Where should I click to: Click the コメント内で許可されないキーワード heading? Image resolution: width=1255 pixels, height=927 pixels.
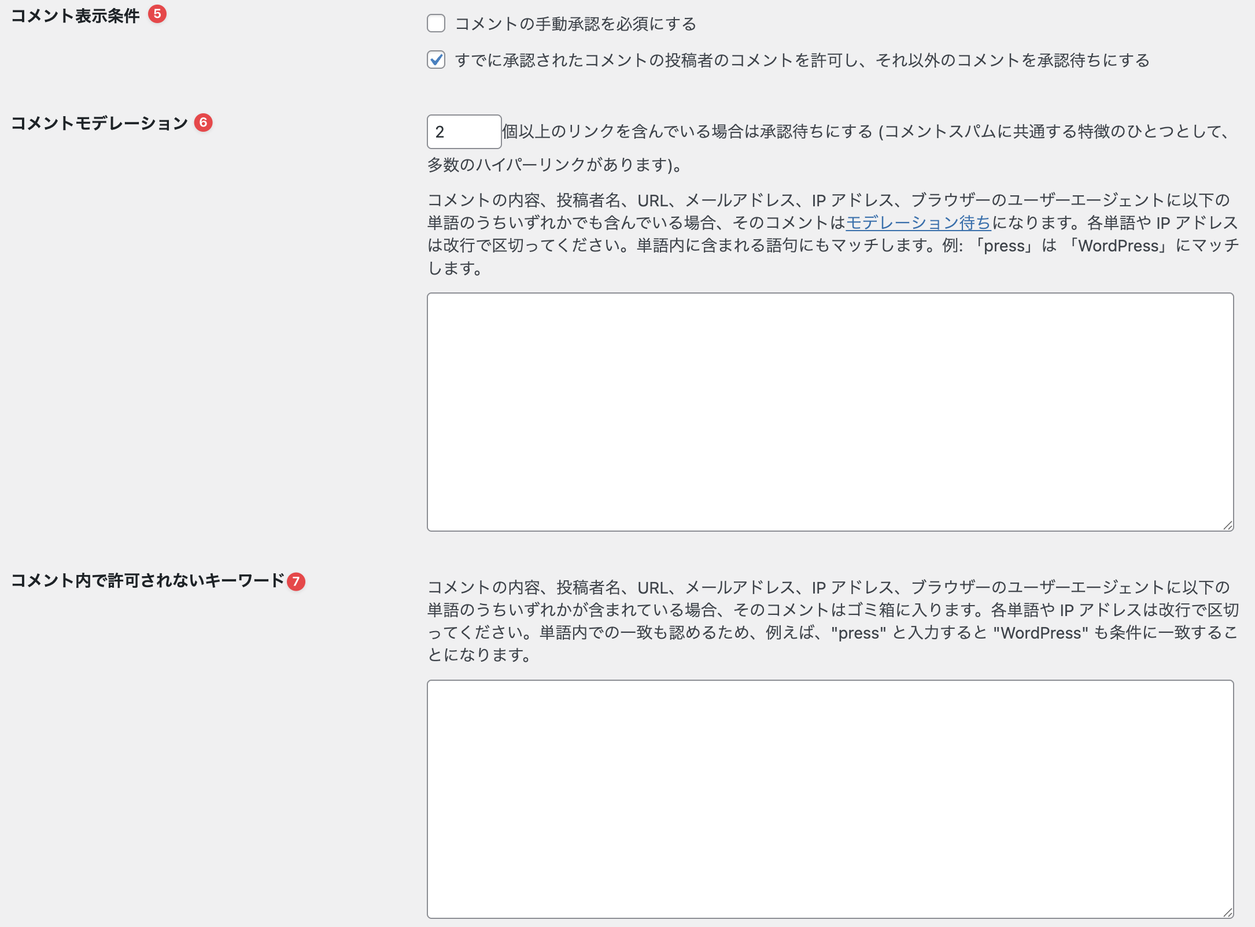[148, 581]
